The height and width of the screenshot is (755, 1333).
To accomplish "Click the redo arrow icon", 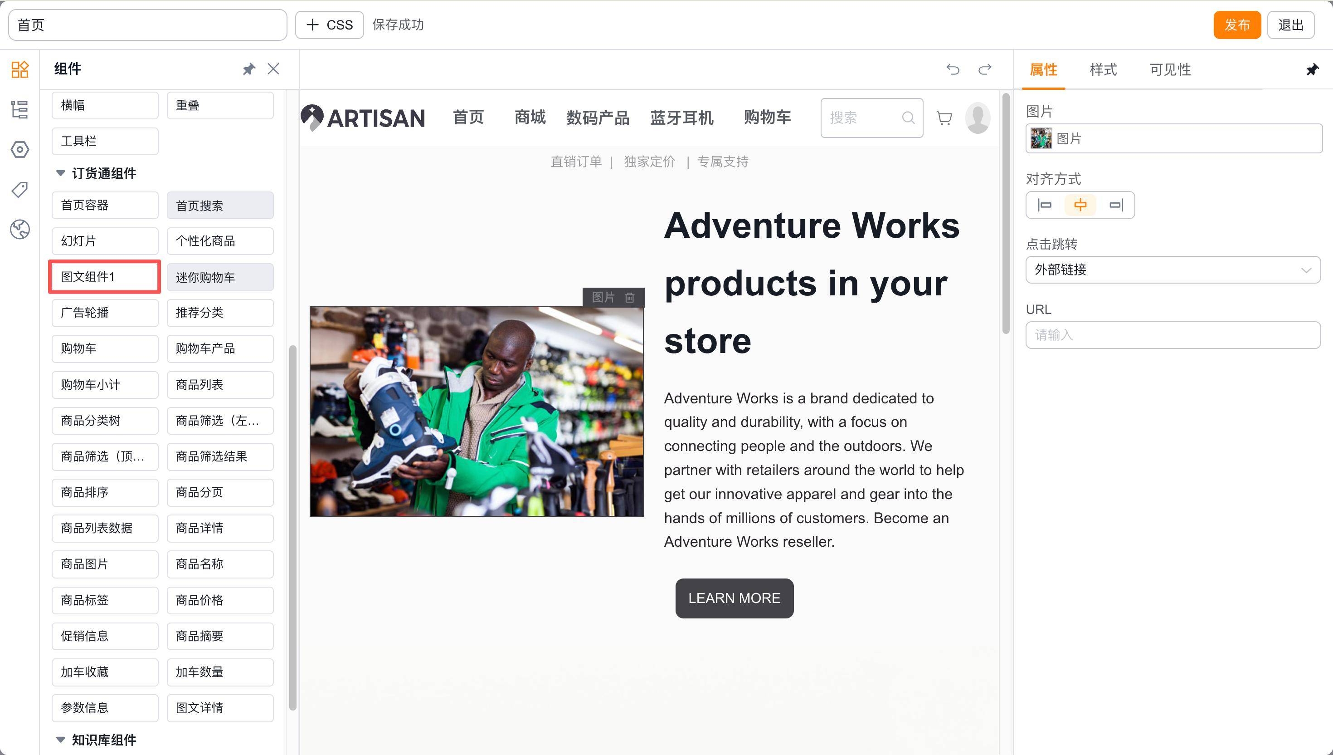I will point(985,69).
